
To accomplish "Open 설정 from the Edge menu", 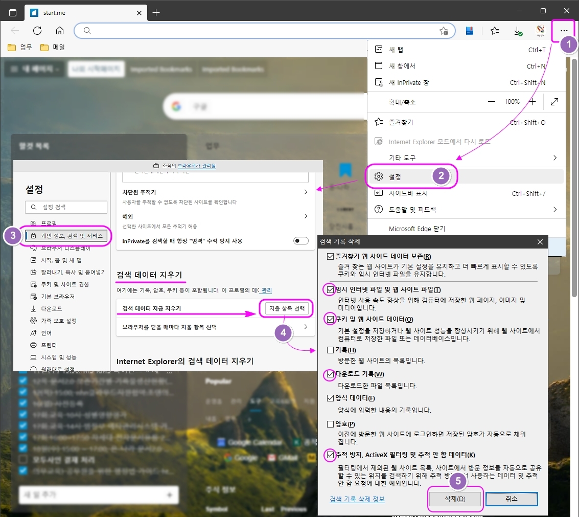I will (467, 176).
